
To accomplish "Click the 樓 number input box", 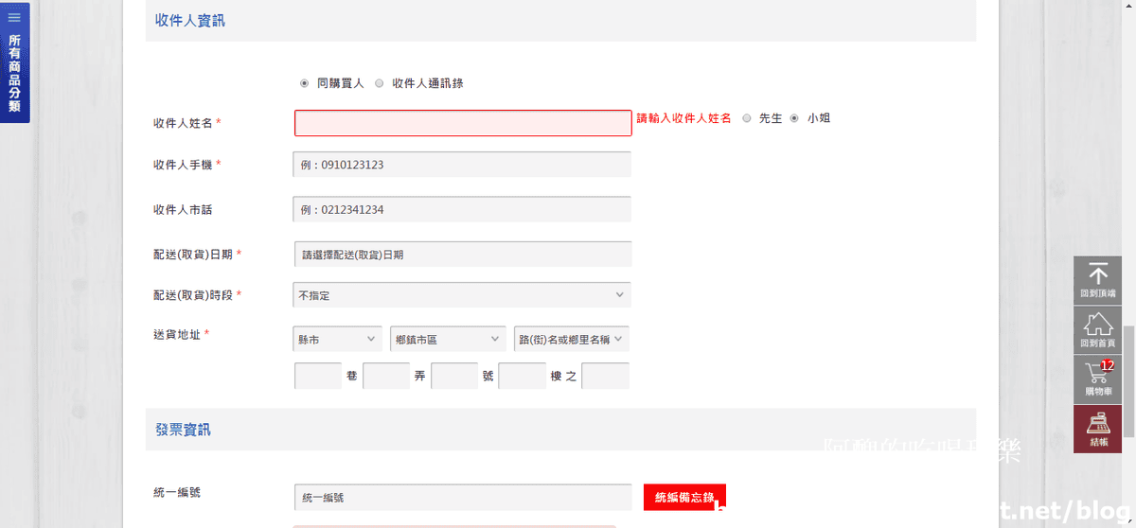I will [523, 376].
